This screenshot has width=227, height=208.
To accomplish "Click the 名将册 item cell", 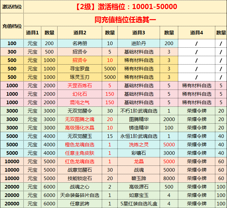I will pyautogui.click(x=80, y=43).
